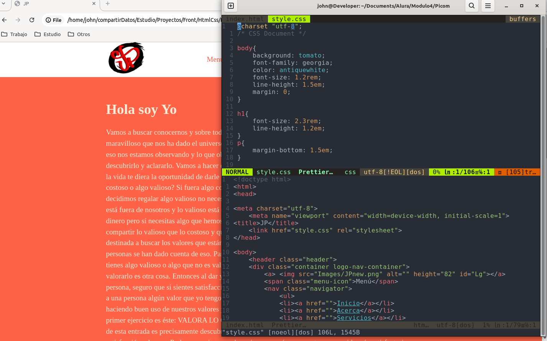Click nav class="navigator" line
Screen dimensions: 547x341
tap(308, 289)
